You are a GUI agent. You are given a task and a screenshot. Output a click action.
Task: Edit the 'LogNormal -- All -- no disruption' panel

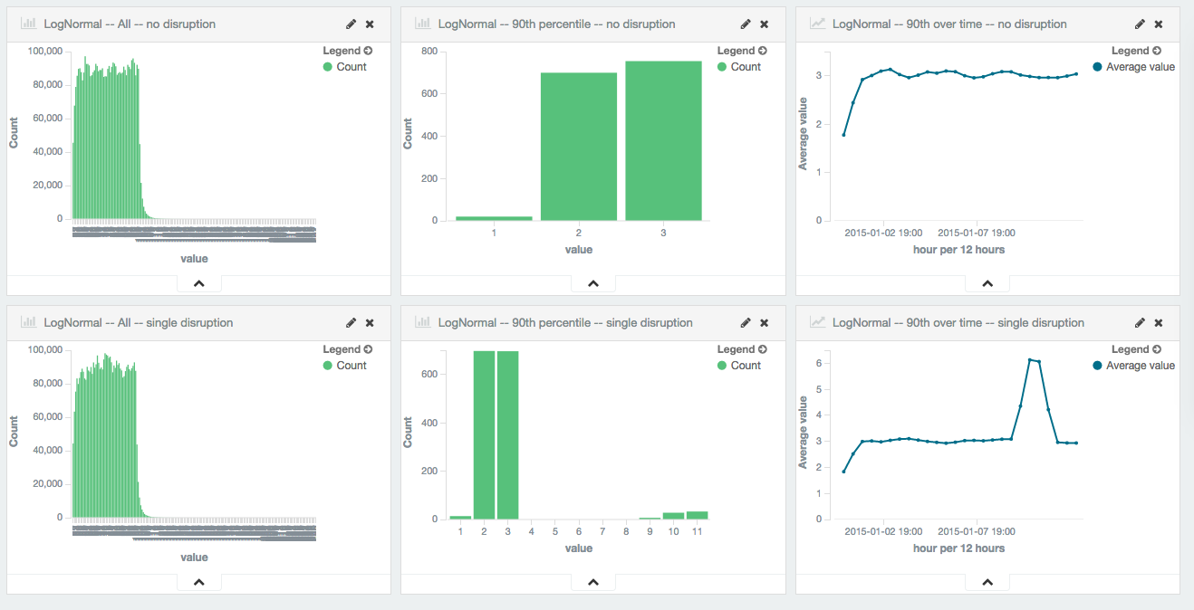351,24
